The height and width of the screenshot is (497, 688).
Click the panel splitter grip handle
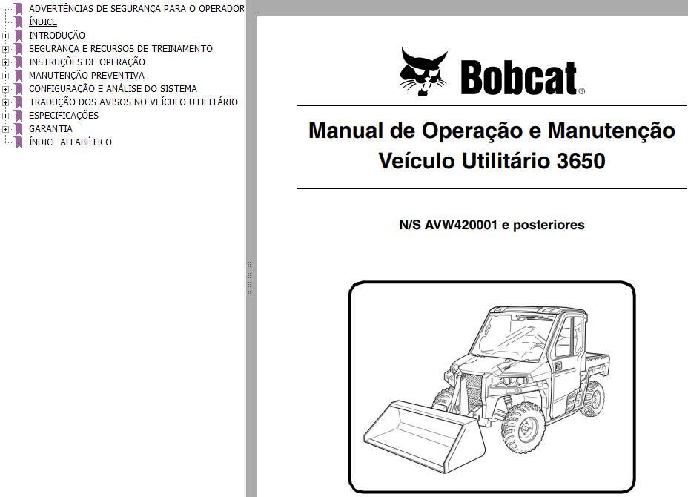click(249, 278)
